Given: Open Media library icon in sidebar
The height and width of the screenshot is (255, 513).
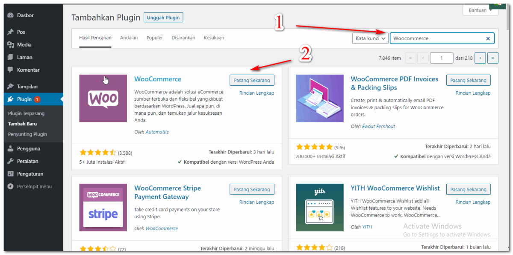Looking at the screenshot, I should (x=11, y=45).
